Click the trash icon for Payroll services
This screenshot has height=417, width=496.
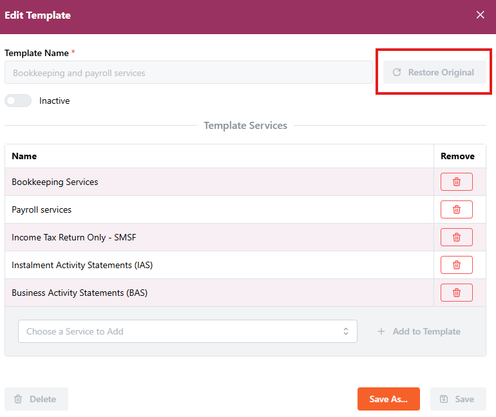pos(456,209)
